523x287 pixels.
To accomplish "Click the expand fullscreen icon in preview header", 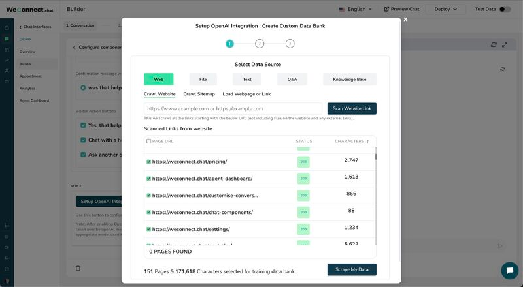I will pos(505,44).
